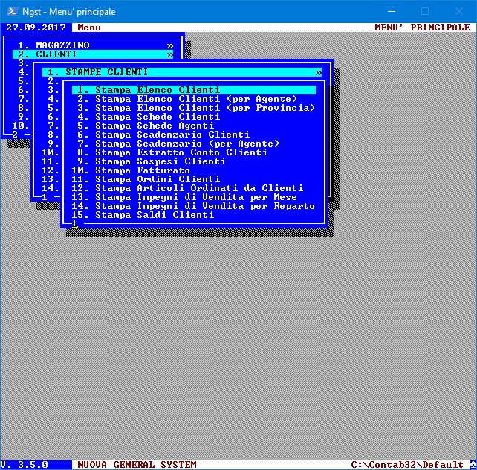Expand the STAMPE CLIENTI submenu arrow

(318, 72)
